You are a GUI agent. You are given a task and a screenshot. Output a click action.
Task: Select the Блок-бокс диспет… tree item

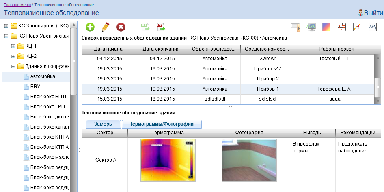(x=50, y=117)
